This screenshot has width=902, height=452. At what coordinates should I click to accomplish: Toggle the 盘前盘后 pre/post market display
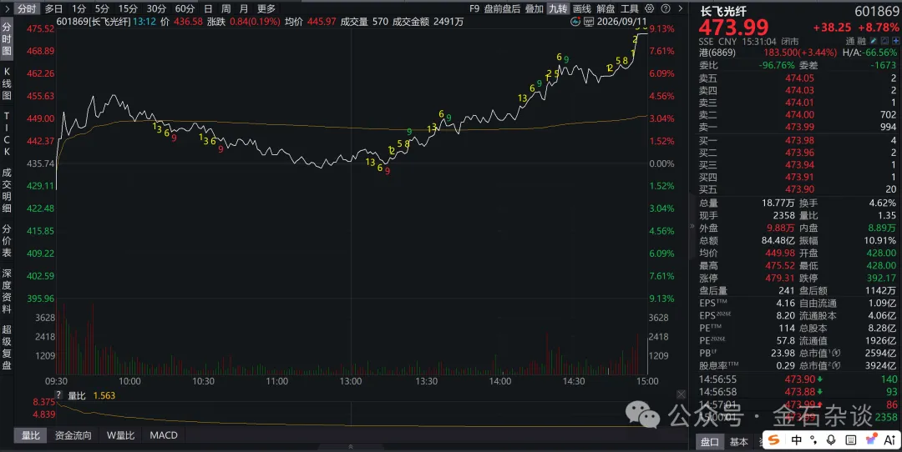[502, 8]
